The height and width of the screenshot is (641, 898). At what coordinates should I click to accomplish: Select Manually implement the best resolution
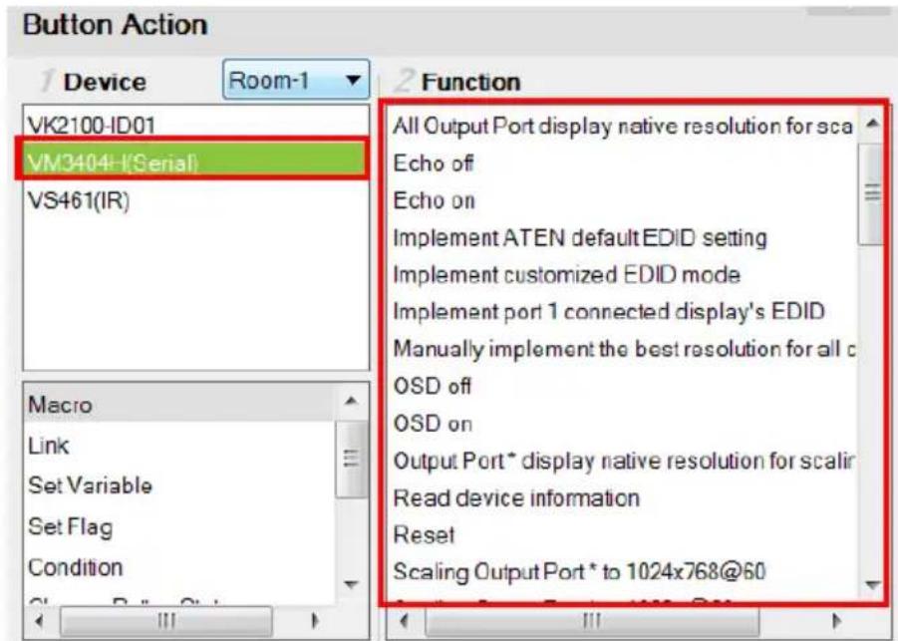tap(623, 348)
